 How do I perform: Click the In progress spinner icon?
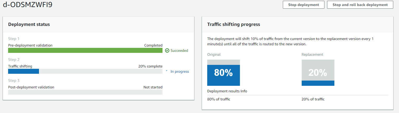pyautogui.click(x=167, y=71)
